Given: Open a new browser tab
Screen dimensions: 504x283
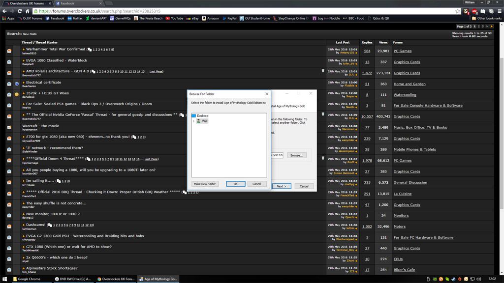Looking at the screenshot, I should (x=109, y=3).
